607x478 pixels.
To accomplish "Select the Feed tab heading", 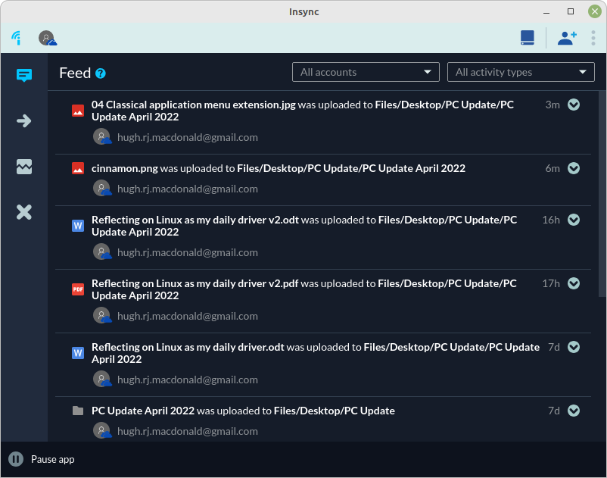I will (73, 73).
